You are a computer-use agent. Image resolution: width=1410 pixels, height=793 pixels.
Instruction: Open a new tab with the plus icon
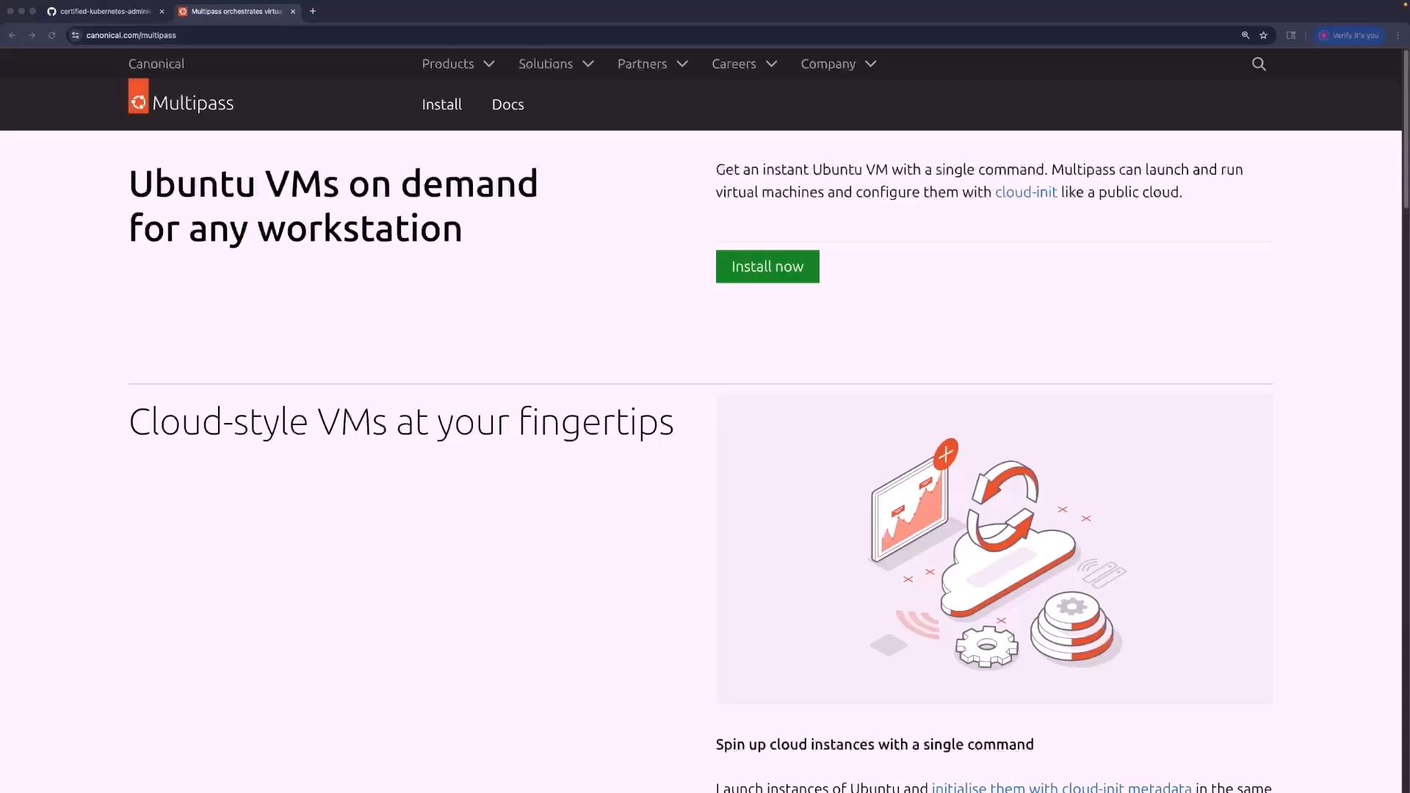(x=313, y=11)
